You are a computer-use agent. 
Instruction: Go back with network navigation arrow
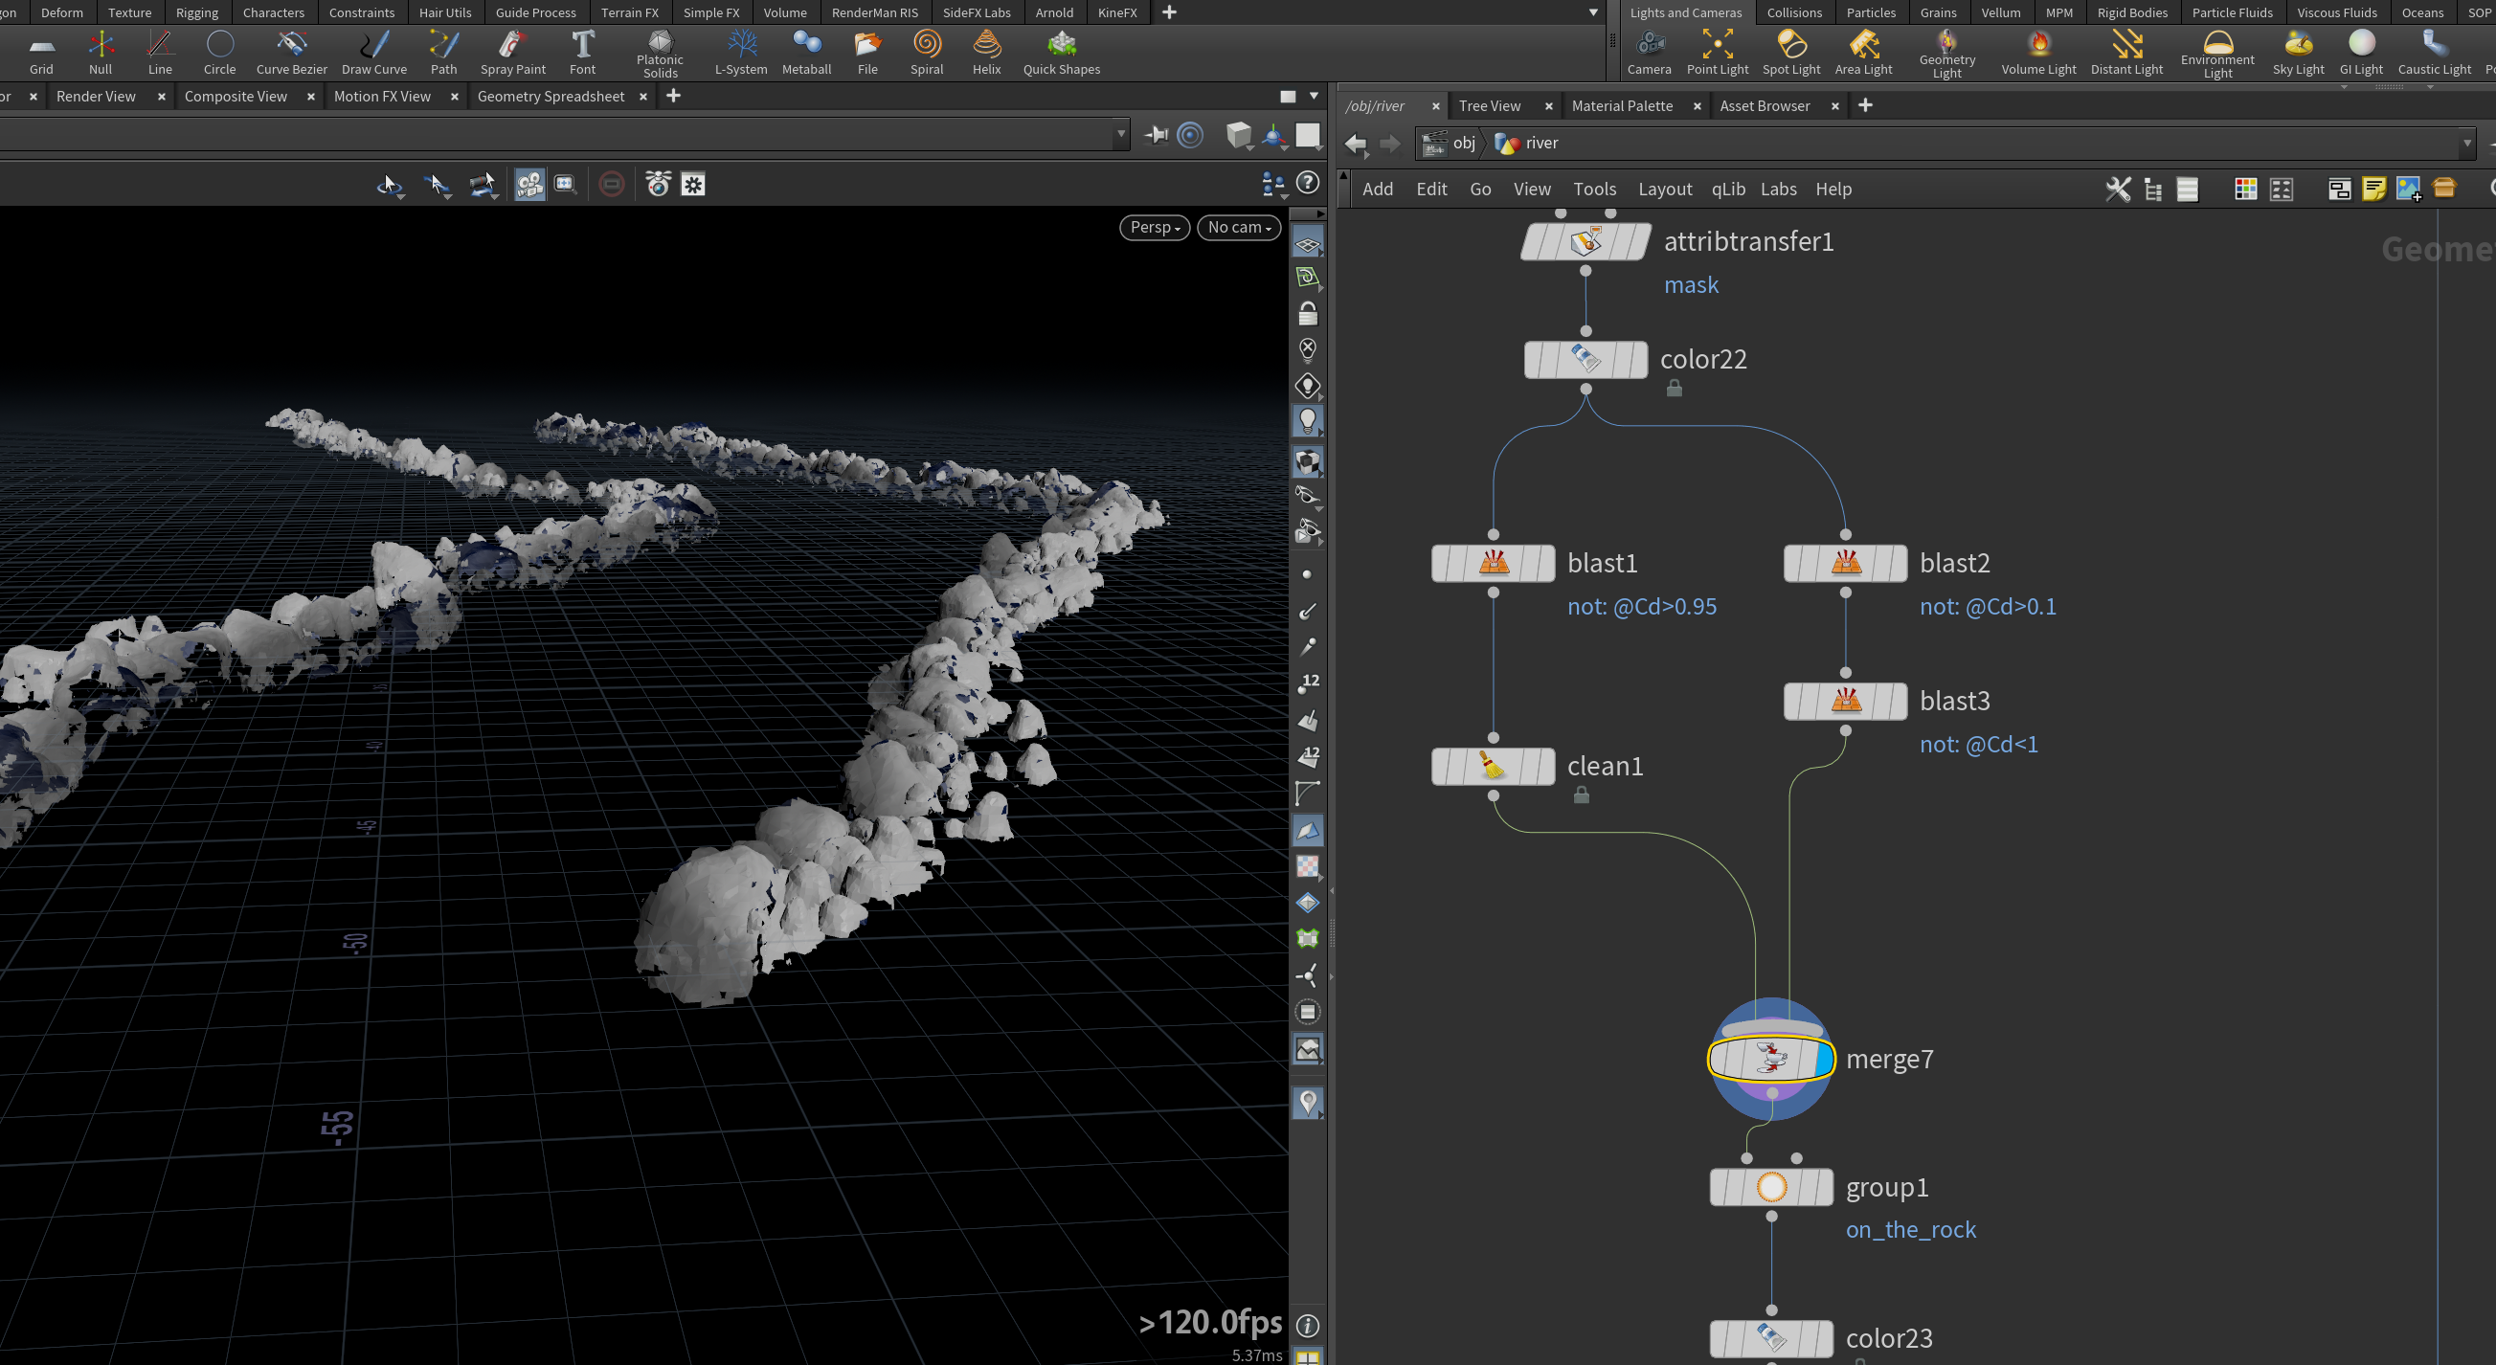tap(1356, 145)
